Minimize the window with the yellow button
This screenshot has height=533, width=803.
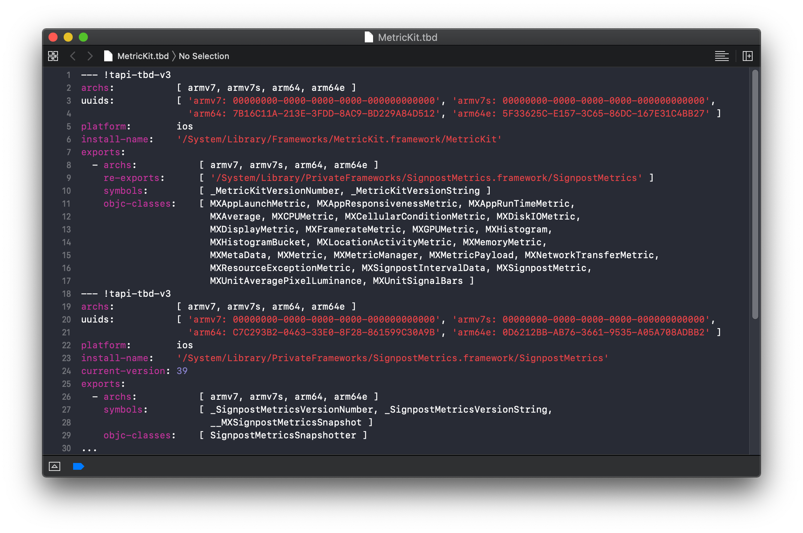coord(68,37)
